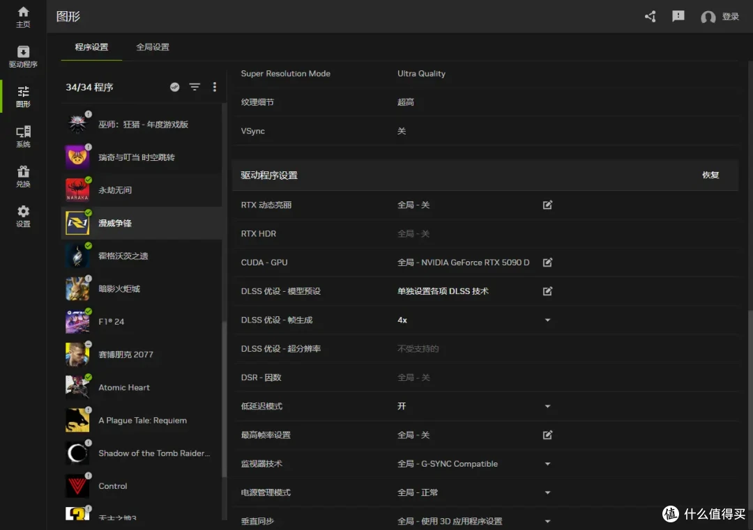
Task: Click the 登录 login link
Action: click(731, 17)
